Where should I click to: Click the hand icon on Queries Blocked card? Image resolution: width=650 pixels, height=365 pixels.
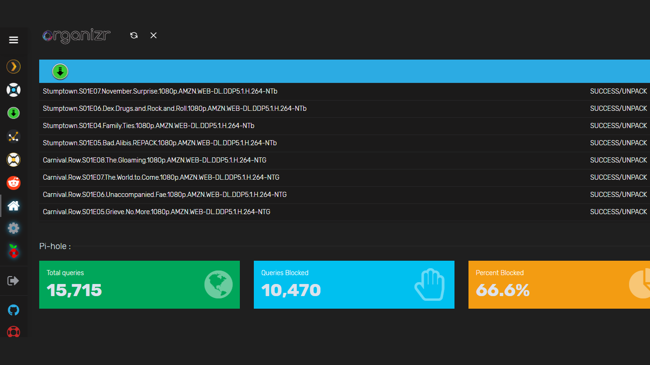pos(429,284)
